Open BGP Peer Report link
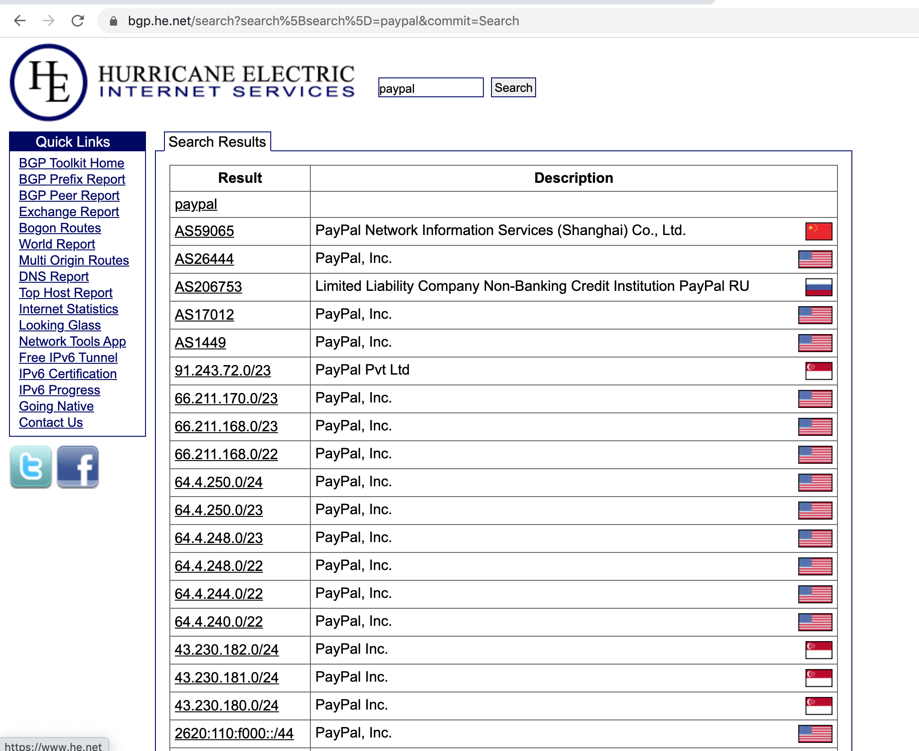Image resolution: width=919 pixels, height=751 pixels. click(x=69, y=195)
